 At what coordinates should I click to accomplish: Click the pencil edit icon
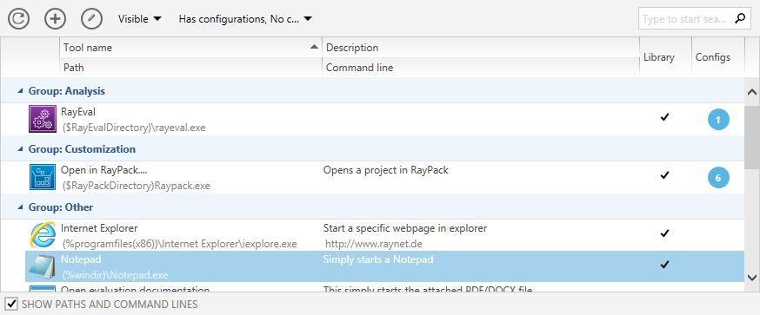(x=91, y=19)
